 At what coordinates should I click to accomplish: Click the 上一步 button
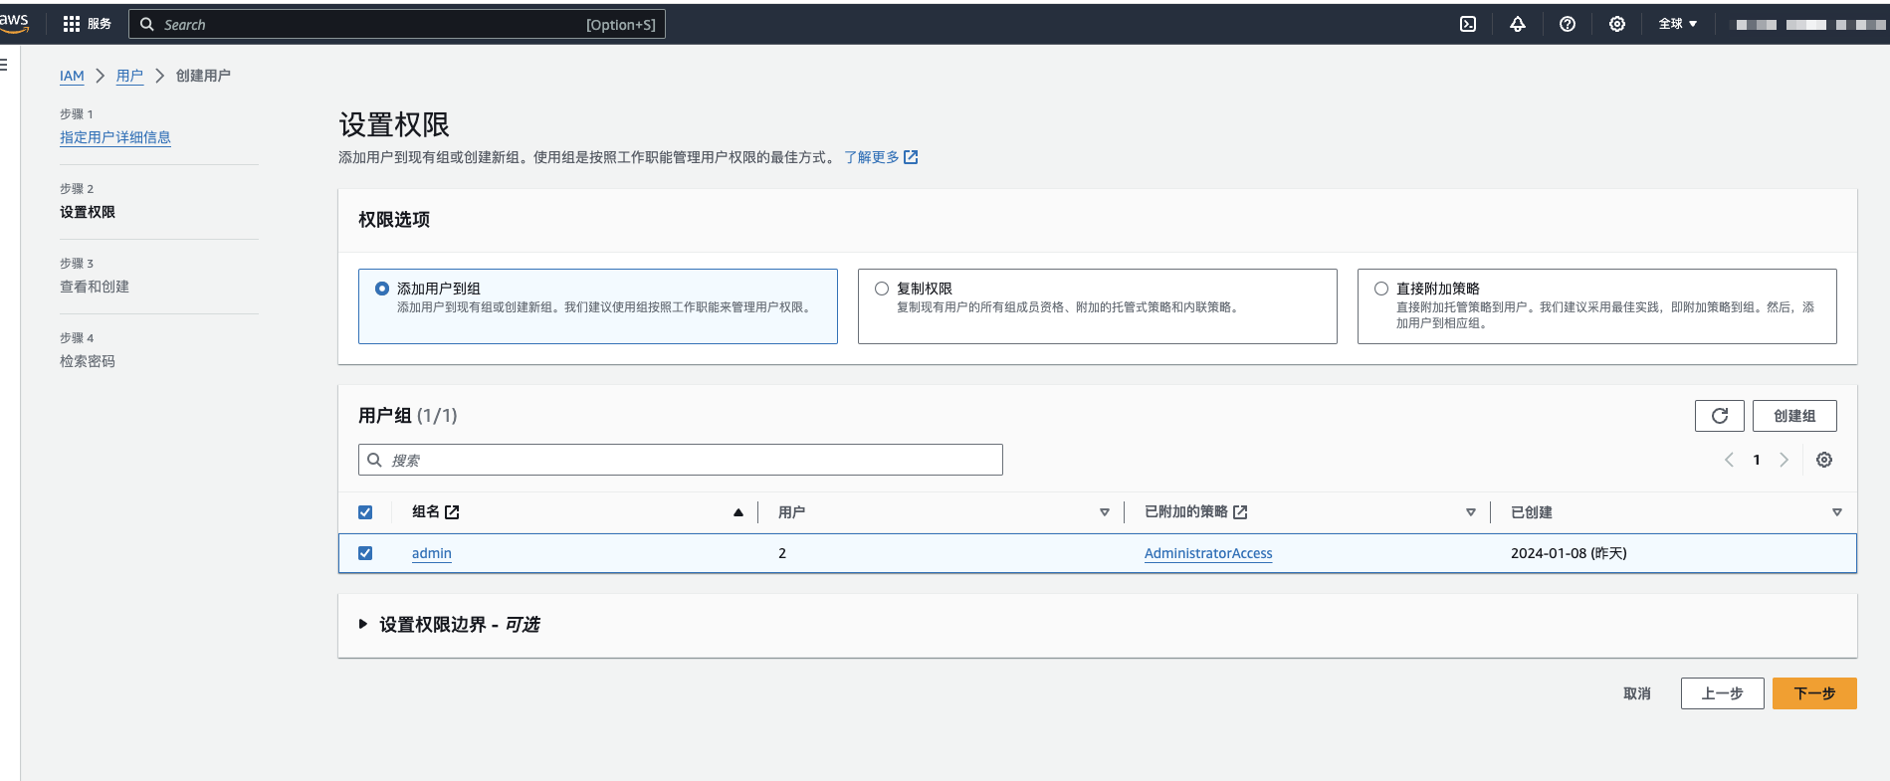[1723, 693]
